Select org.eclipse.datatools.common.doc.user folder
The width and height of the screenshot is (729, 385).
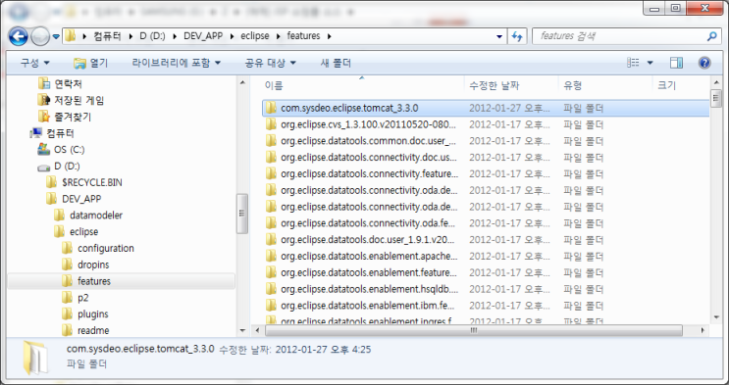coord(485,141)
